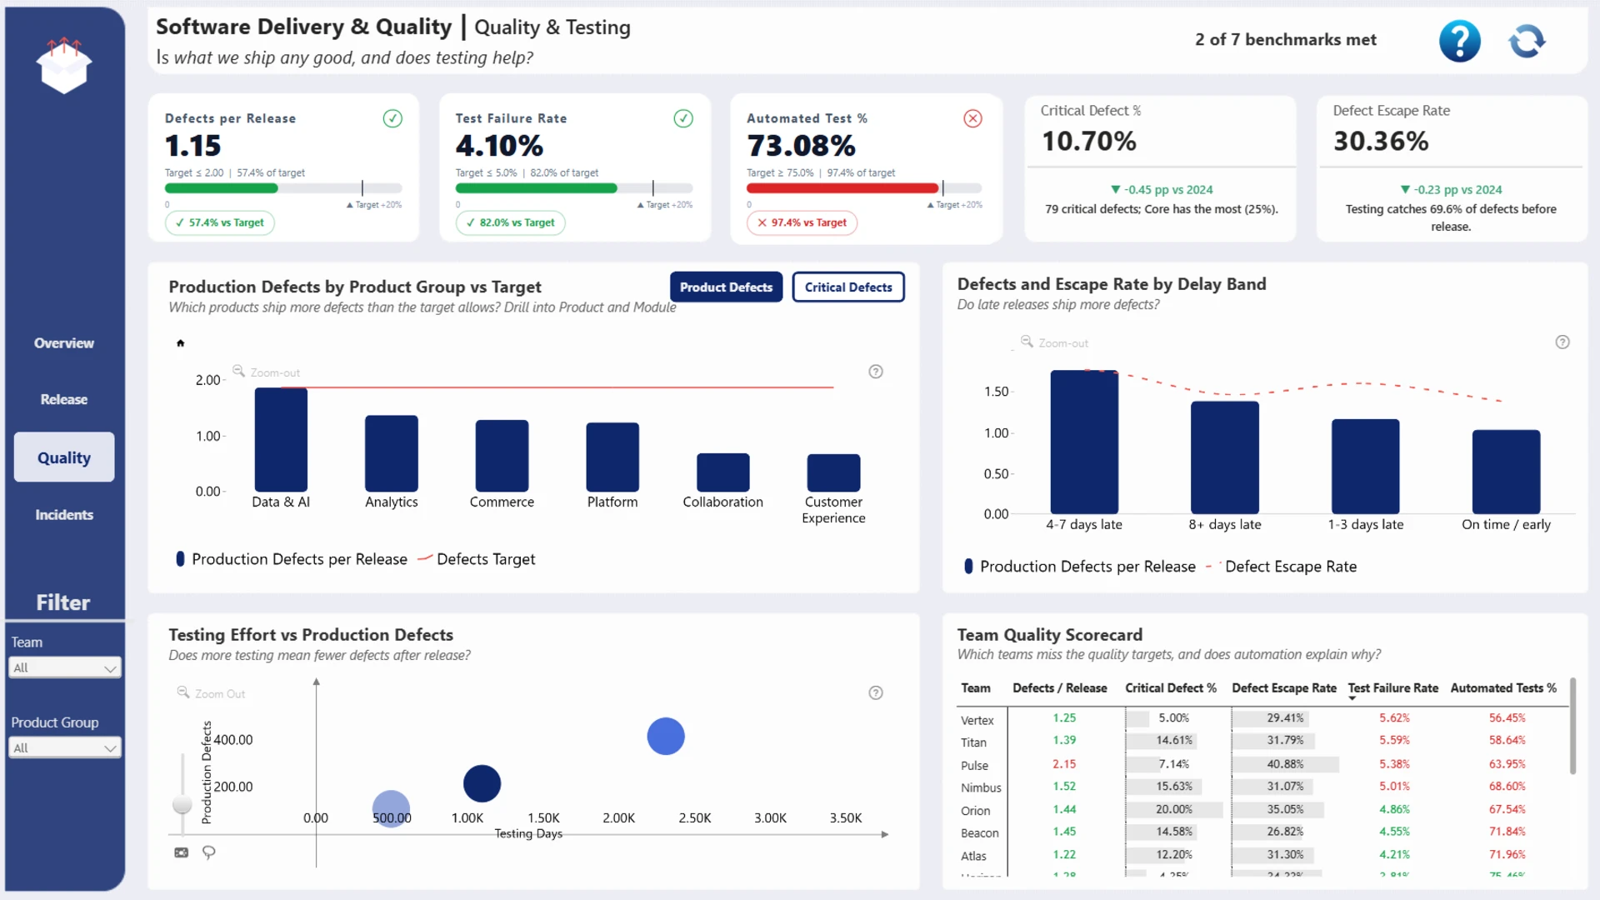Click the 57.4% vs Target pill
The width and height of the screenshot is (1600, 900).
[220, 222]
